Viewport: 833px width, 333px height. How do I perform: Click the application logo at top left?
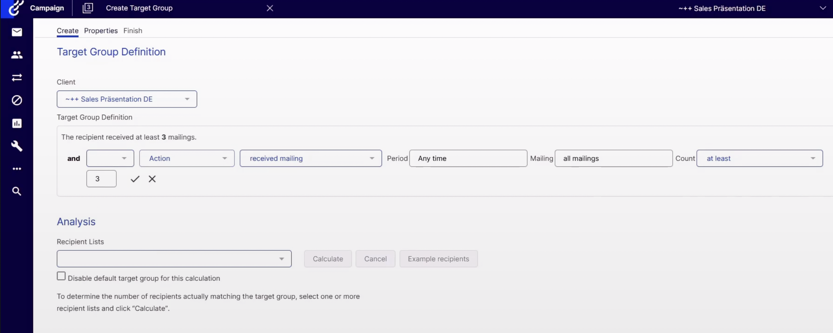click(x=15, y=8)
